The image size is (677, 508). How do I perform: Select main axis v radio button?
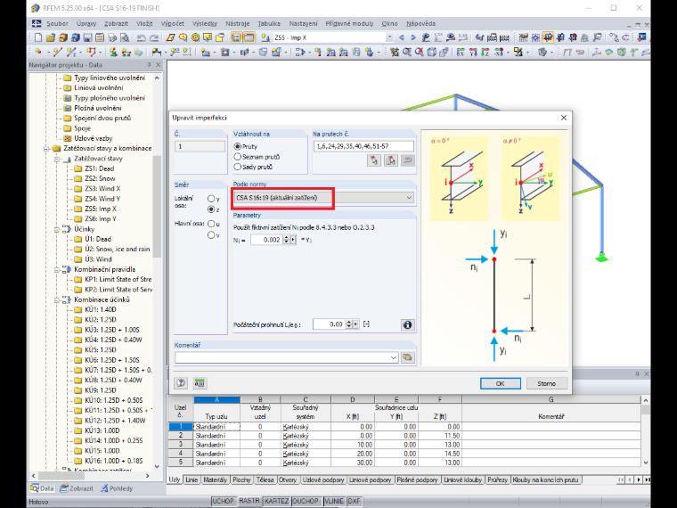click(x=211, y=235)
